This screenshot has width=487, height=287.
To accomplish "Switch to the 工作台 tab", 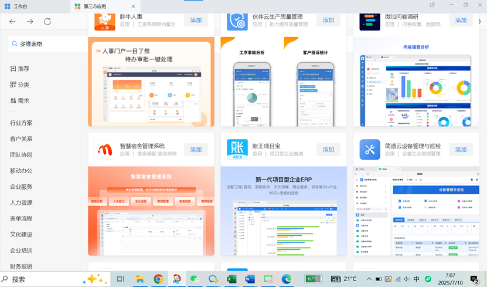I will (x=35, y=6).
